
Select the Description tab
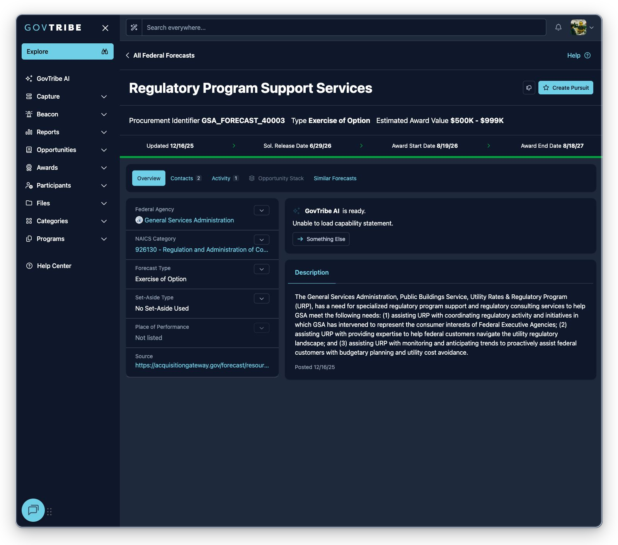pos(312,272)
